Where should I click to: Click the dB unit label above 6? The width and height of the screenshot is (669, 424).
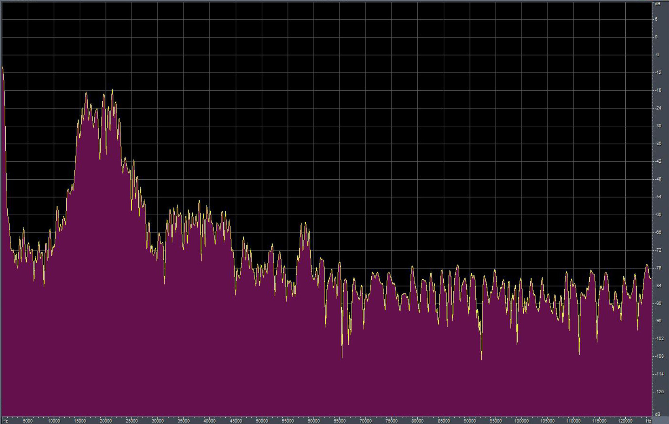tap(658, 4)
